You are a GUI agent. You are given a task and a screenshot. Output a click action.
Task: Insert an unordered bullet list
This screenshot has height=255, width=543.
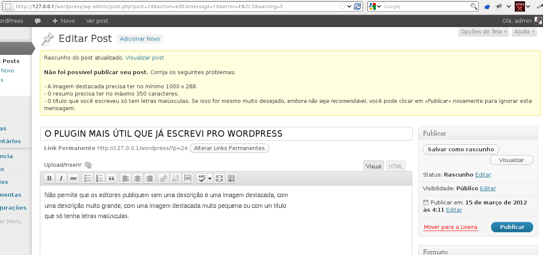pos(87,178)
